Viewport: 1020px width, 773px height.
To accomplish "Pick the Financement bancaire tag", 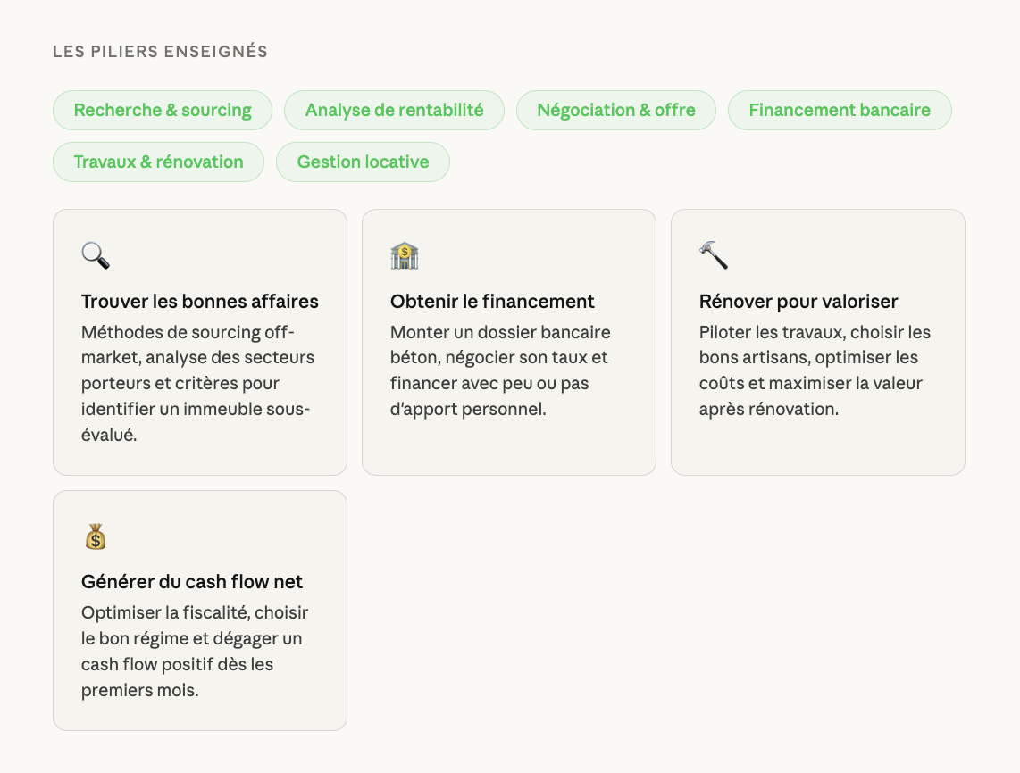I will click(x=840, y=111).
